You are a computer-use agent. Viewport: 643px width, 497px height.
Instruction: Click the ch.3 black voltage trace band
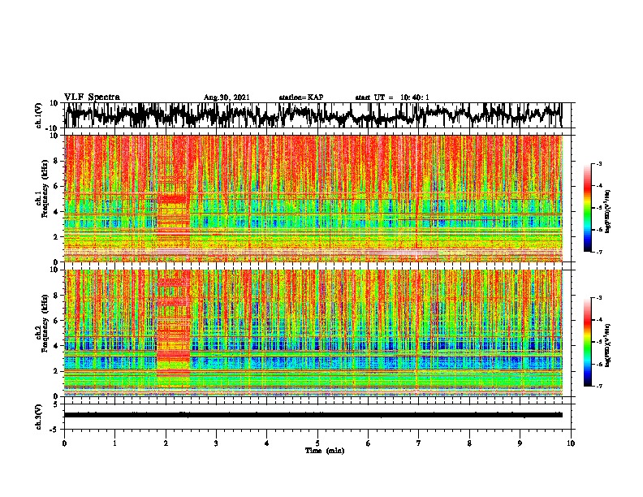pyautogui.click(x=313, y=415)
